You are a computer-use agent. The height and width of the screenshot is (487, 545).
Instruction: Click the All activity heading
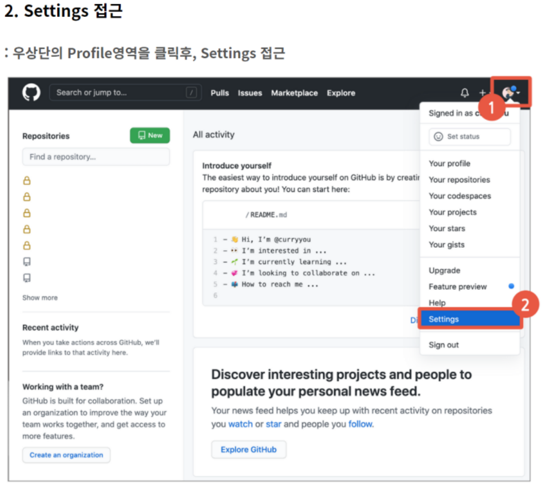[x=214, y=134]
